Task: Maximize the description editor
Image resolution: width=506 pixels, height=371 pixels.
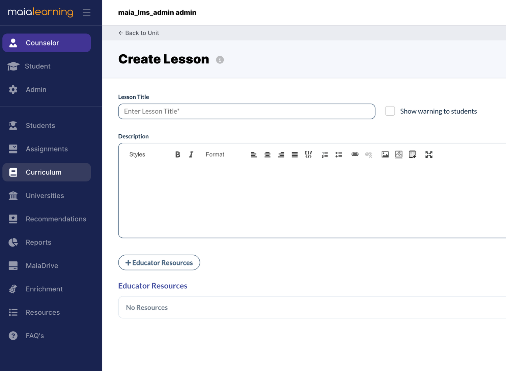Action: point(429,154)
